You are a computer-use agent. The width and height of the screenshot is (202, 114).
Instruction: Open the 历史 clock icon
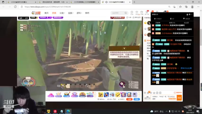[x=132, y=13]
